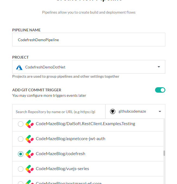Click the repo icon for CodeMazeBlog/codefresh
This screenshot has width=177, height=184.
pos(29,154)
